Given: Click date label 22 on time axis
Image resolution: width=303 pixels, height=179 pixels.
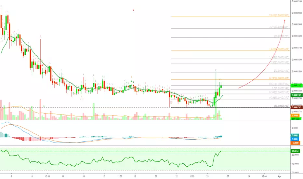Looking at the screenshot, I should point(177,176).
